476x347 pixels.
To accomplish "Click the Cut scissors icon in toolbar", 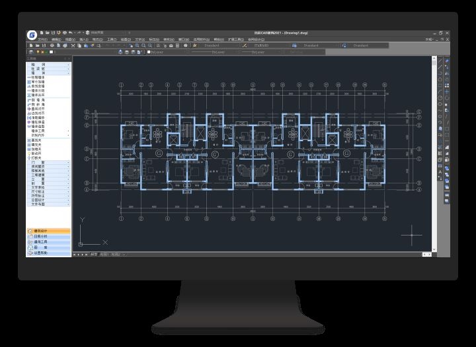I will (72, 46).
